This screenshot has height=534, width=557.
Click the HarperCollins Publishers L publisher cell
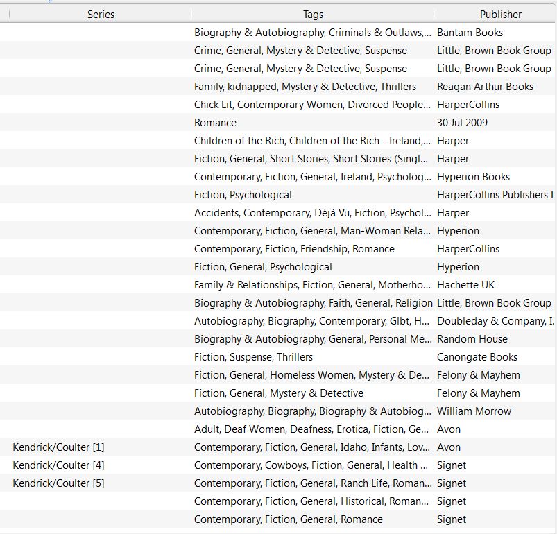tap(496, 195)
